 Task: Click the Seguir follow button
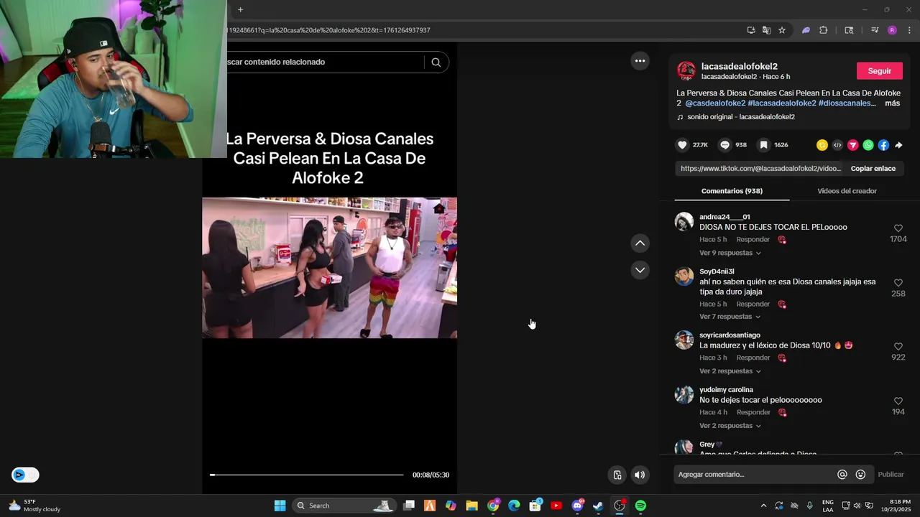[879, 71]
